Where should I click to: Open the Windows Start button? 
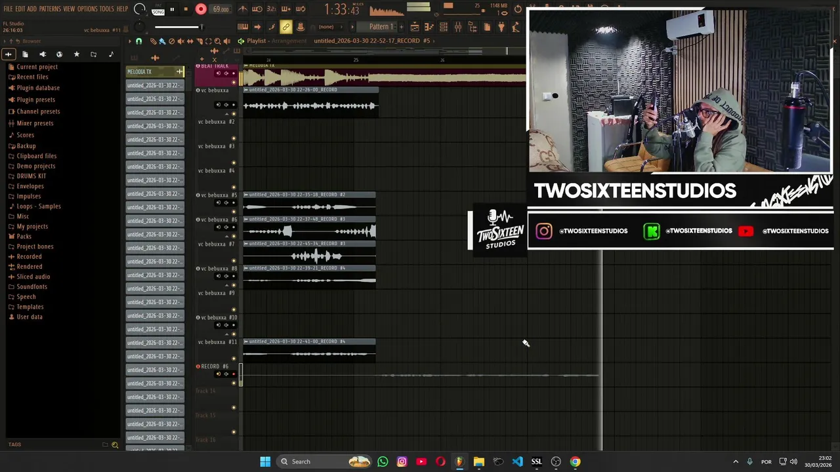click(x=265, y=462)
